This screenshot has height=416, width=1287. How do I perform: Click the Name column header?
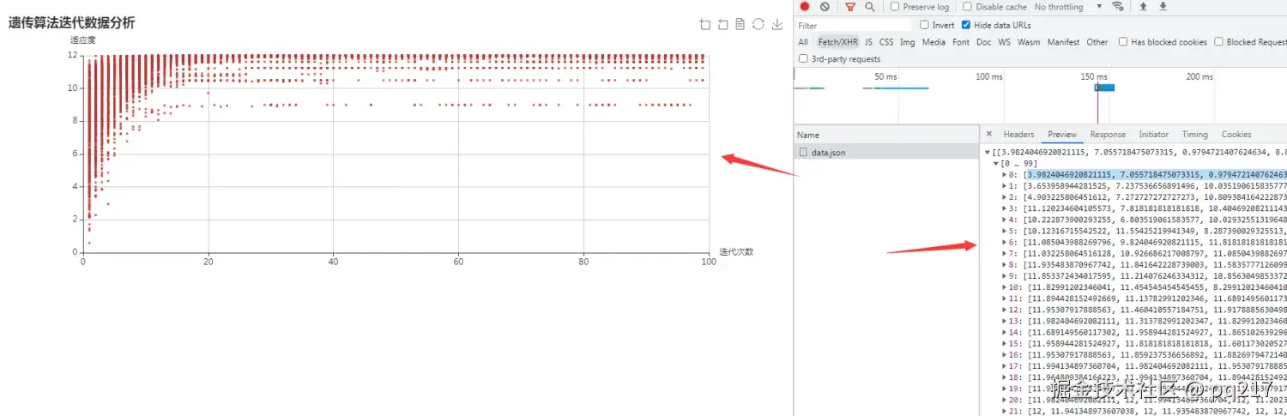point(886,135)
